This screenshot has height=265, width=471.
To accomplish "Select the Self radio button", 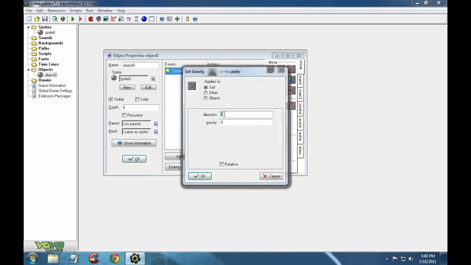I will point(206,88).
